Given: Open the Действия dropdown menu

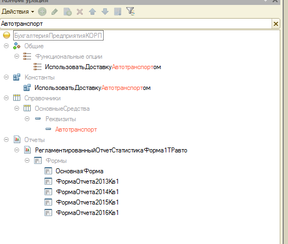Looking at the screenshot, I should [18, 12].
